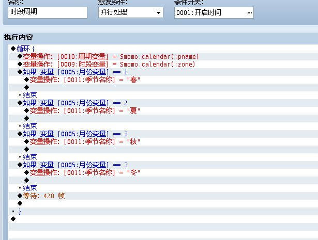
Task: Select the empty line below 秋 assignment
Action: 163,149
